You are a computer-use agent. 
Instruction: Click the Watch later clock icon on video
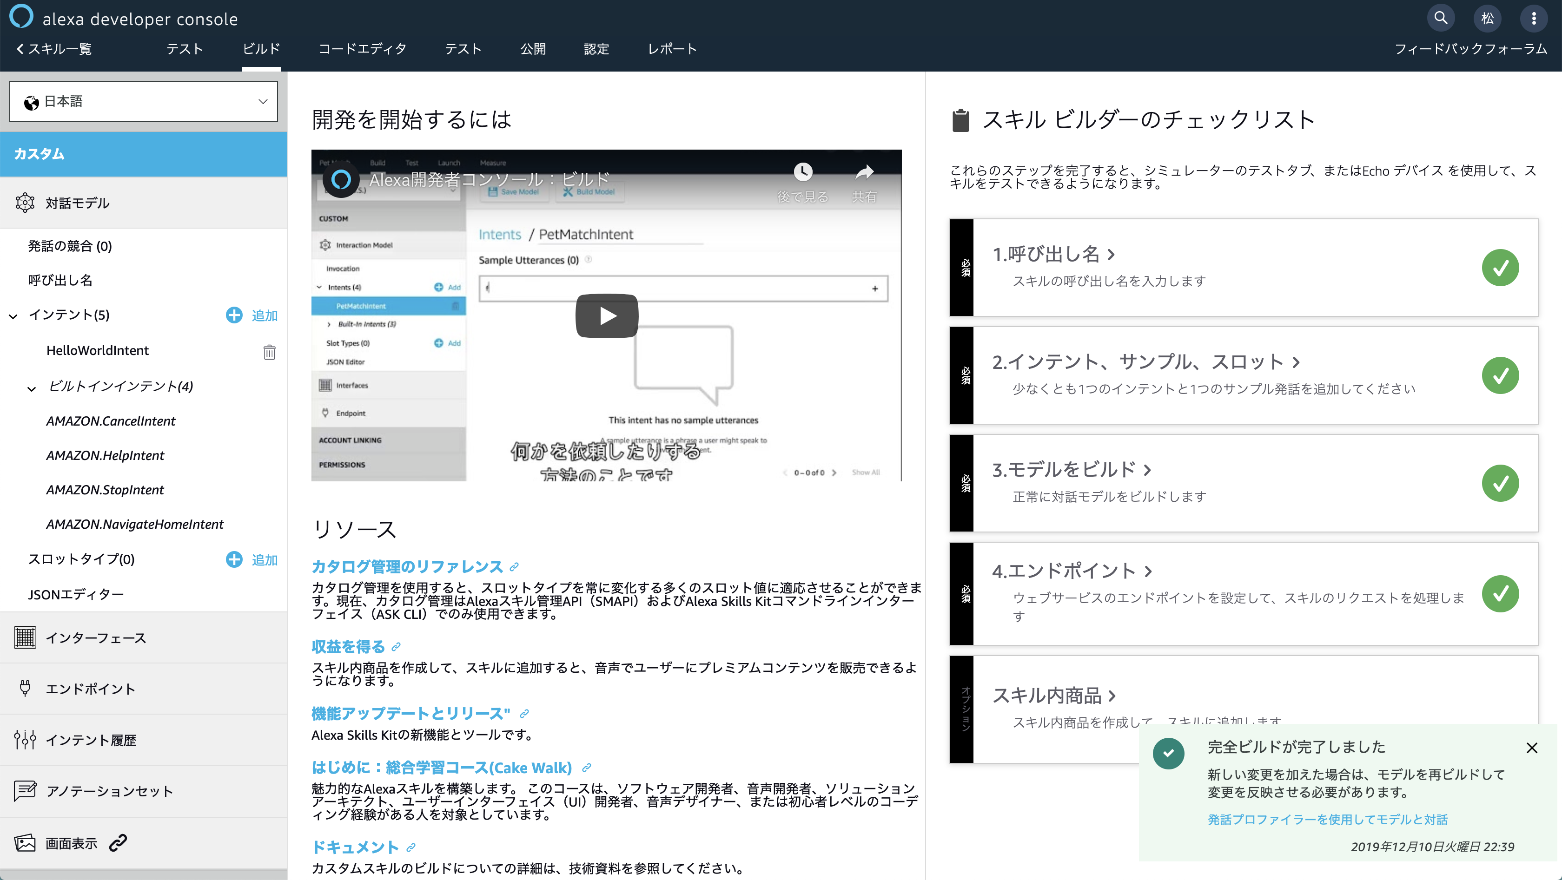(803, 172)
